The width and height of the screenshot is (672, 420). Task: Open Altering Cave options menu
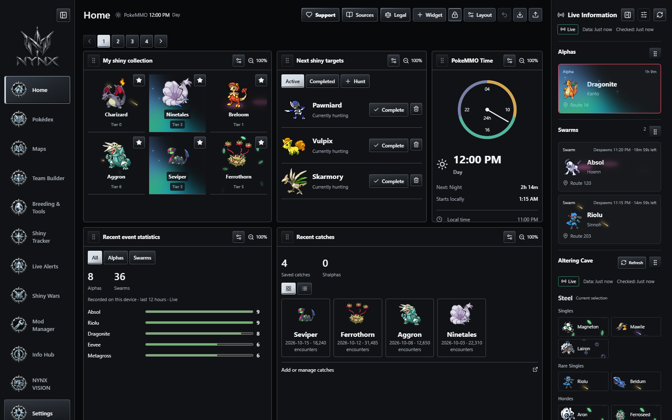655,262
